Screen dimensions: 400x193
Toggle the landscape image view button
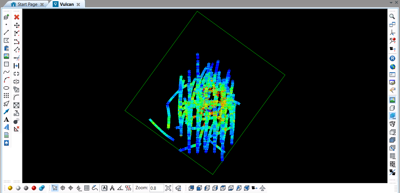click(392, 100)
